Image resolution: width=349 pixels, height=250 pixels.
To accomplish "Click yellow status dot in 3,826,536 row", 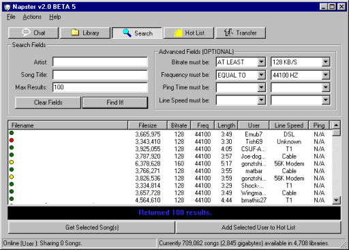I will click(x=12, y=176).
